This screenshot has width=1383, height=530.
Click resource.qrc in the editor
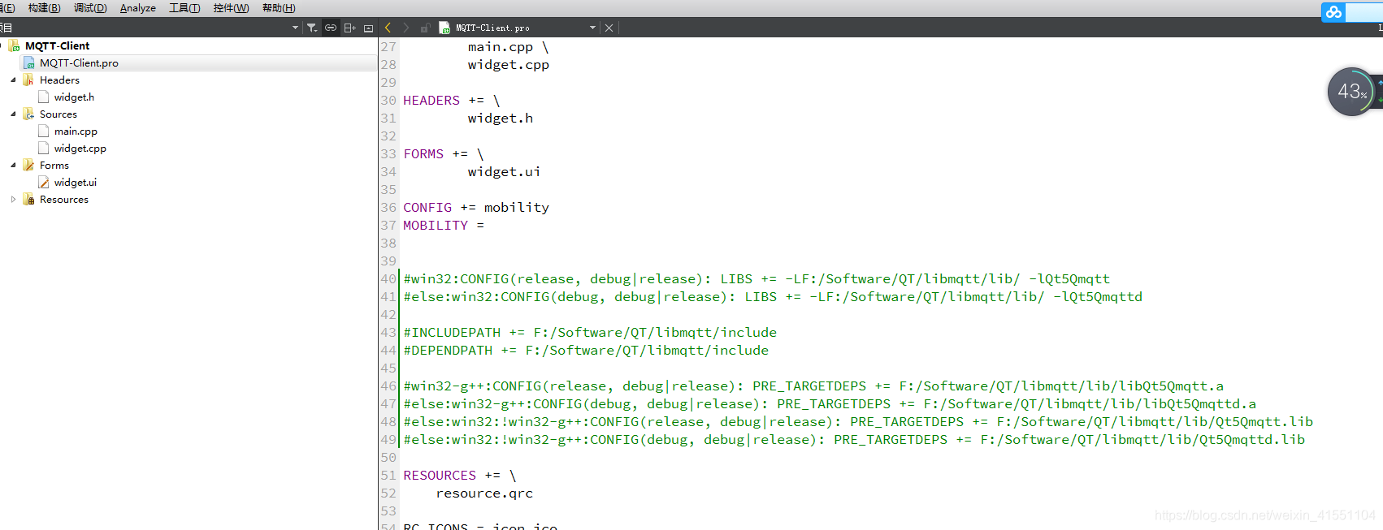pos(484,493)
